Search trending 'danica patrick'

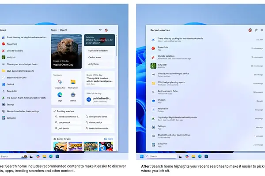tap(98, 122)
